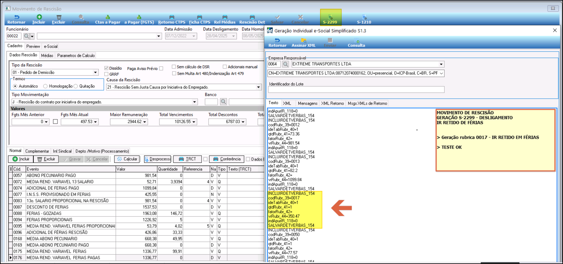Click TRCT print button
The image size is (563, 264).
[x=187, y=159]
